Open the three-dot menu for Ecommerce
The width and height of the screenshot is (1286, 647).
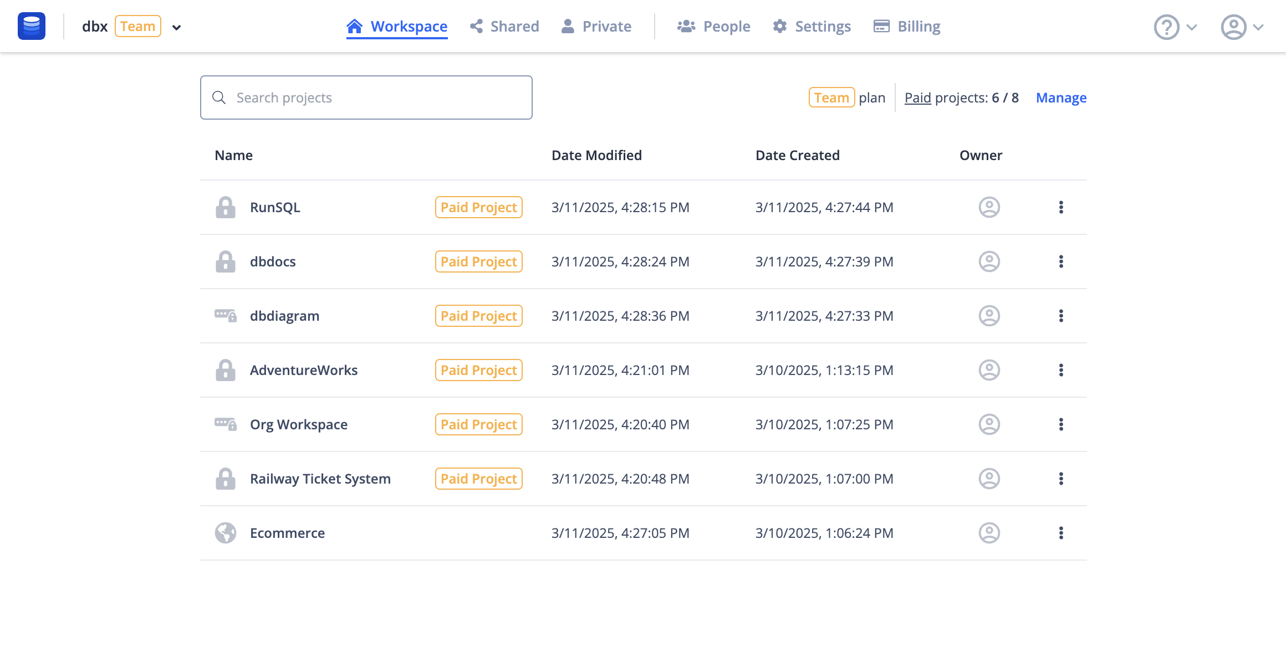click(x=1061, y=533)
